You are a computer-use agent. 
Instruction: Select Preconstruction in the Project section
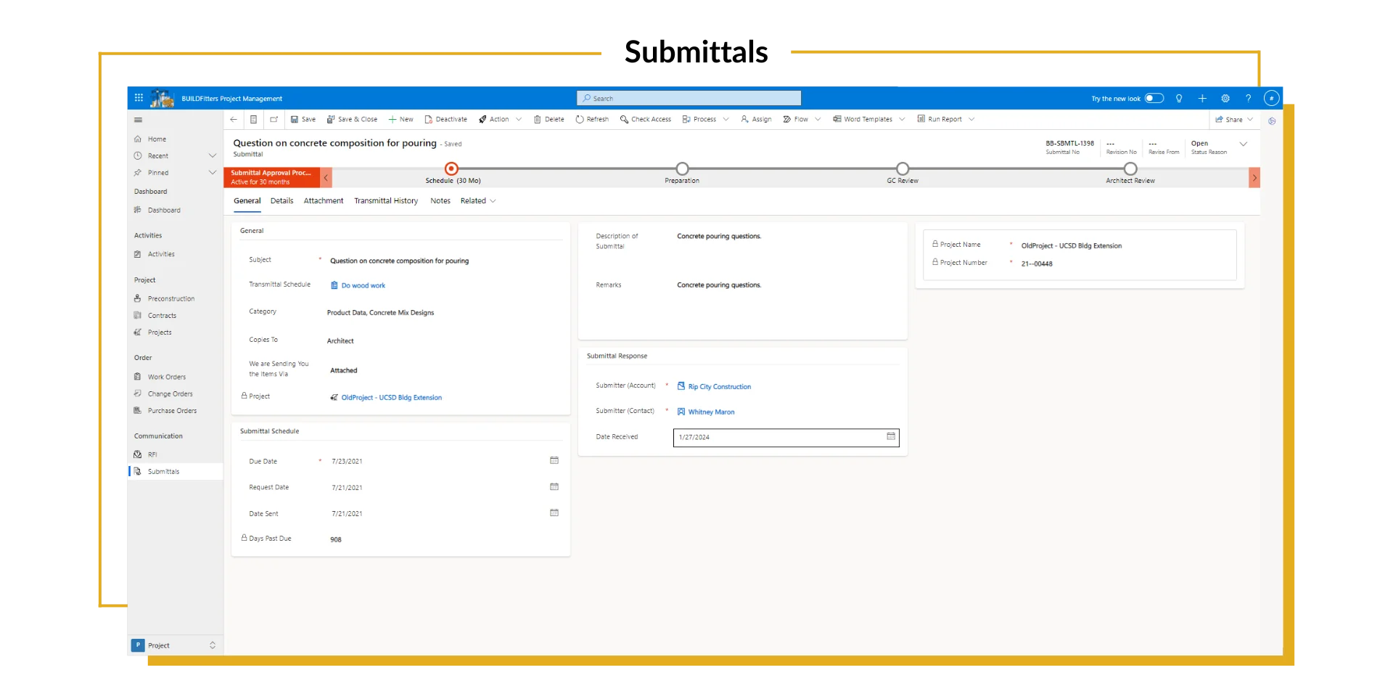170,298
